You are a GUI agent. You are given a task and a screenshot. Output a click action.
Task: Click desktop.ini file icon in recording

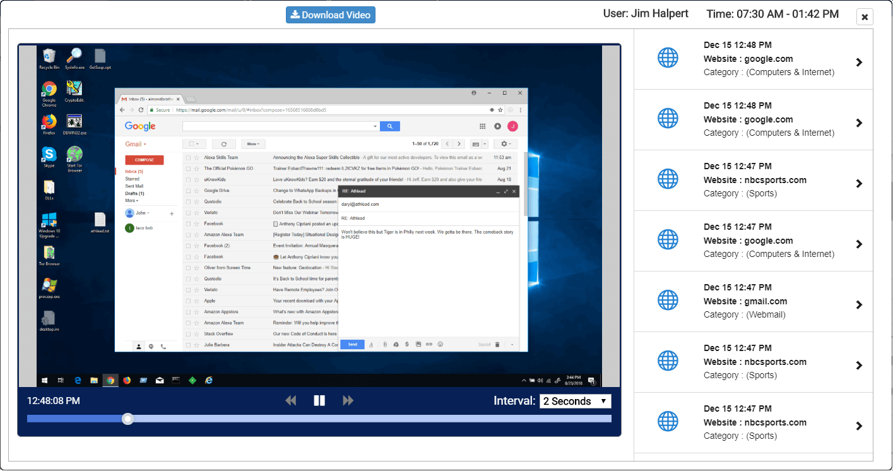point(49,321)
